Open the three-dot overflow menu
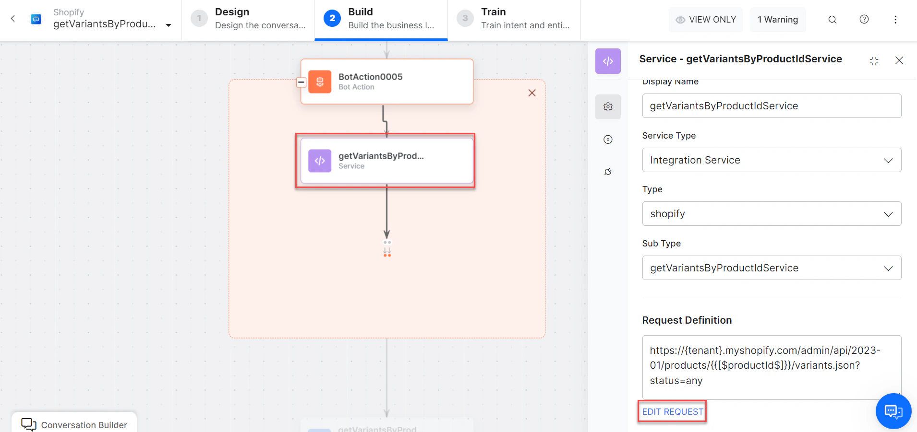Screen dimensions: 917x432 pyautogui.click(x=895, y=19)
